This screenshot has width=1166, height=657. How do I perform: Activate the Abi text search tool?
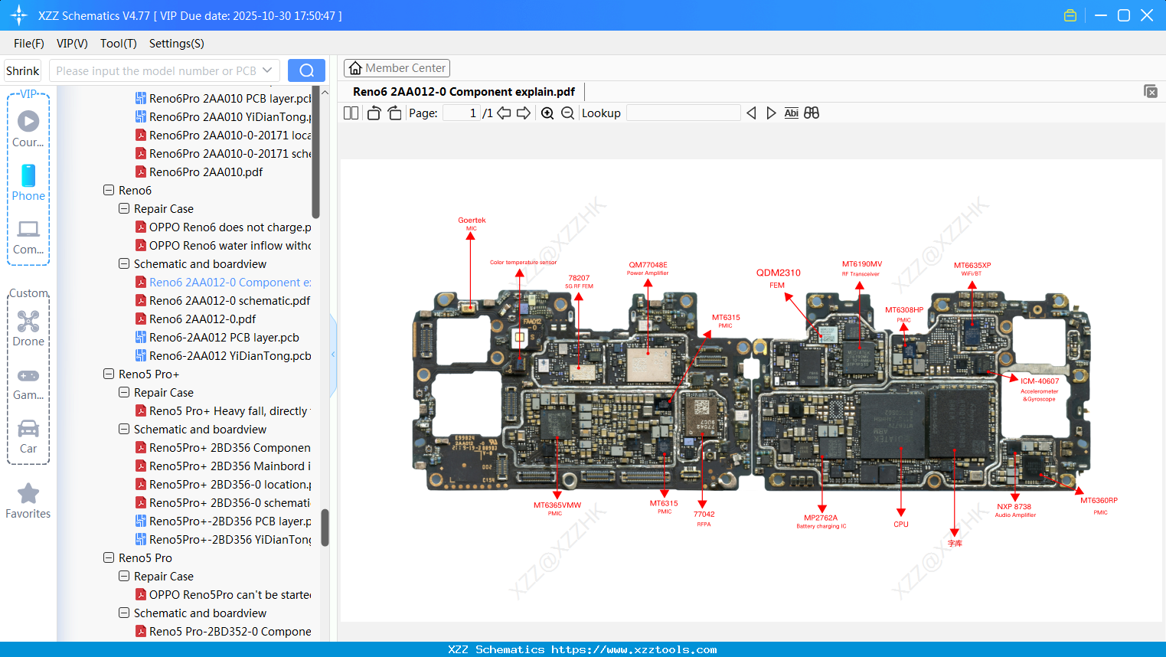coord(791,113)
